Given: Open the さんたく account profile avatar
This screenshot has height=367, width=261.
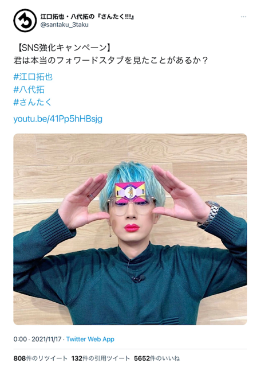Looking at the screenshot, I should (x=25, y=21).
